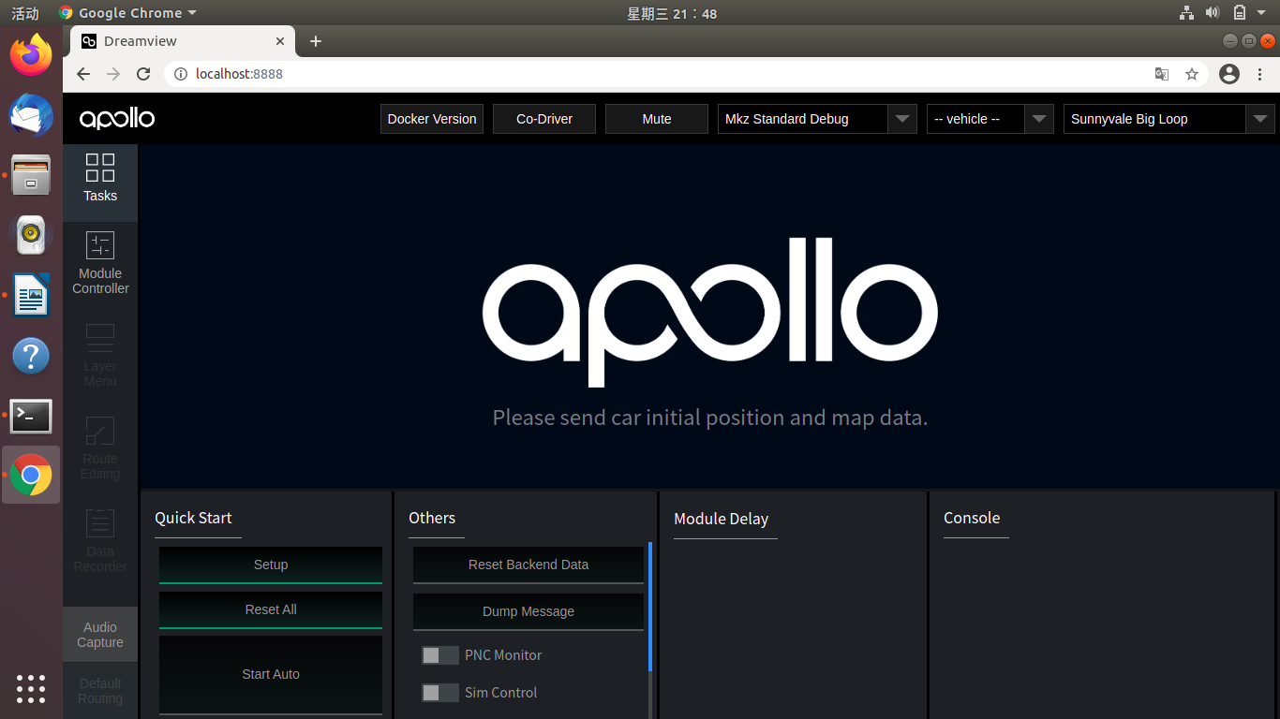Click the scrollbar in the Others panel

tap(647, 609)
